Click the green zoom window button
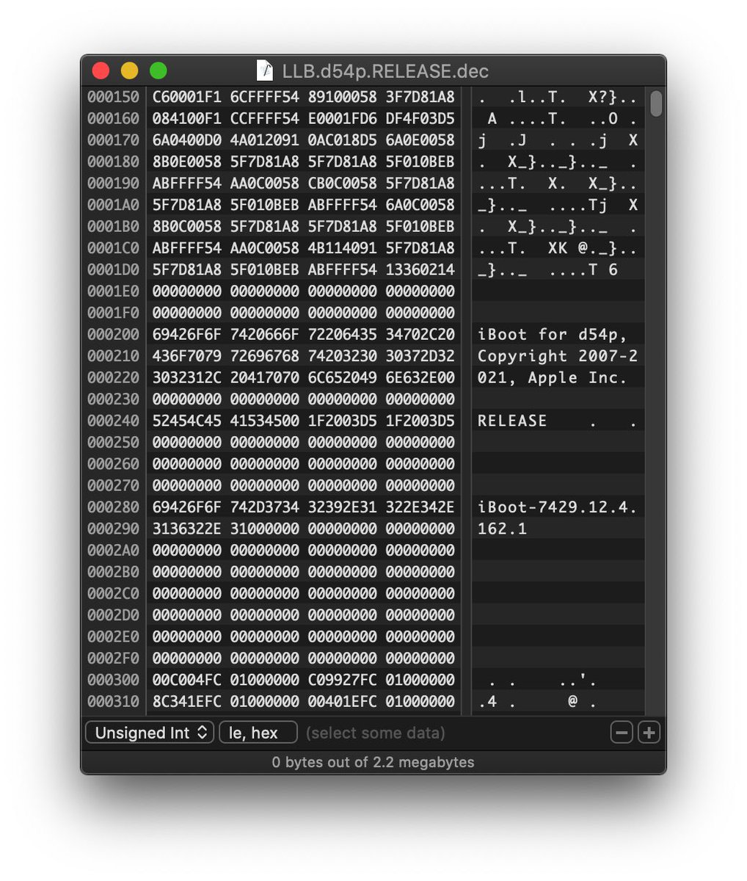The width and height of the screenshot is (747, 881). point(158,70)
